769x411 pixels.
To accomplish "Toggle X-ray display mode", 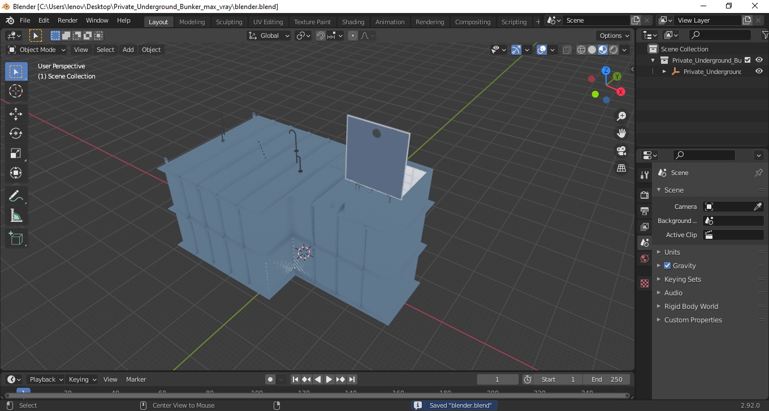I will pyautogui.click(x=567, y=50).
